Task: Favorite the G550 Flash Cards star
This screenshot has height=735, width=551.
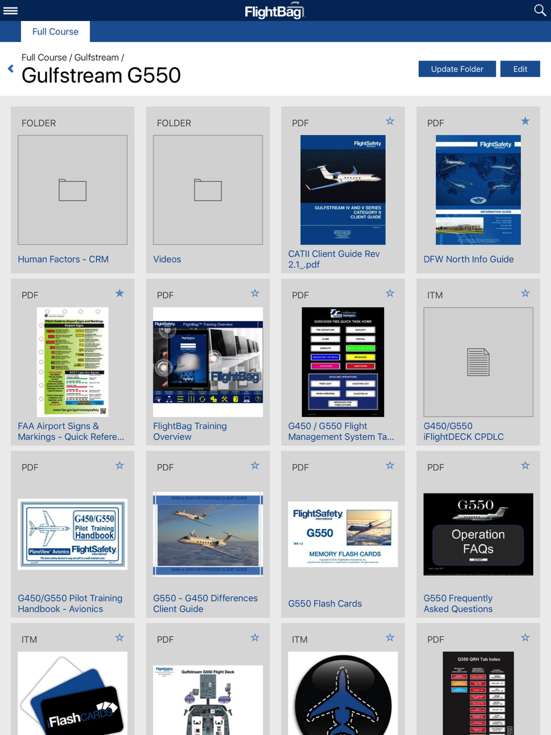Action: click(x=390, y=466)
